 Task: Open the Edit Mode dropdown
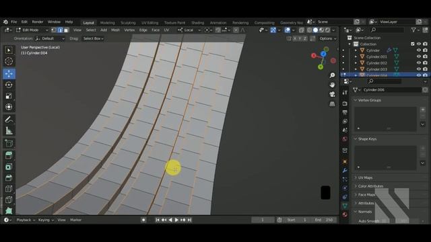click(32, 30)
